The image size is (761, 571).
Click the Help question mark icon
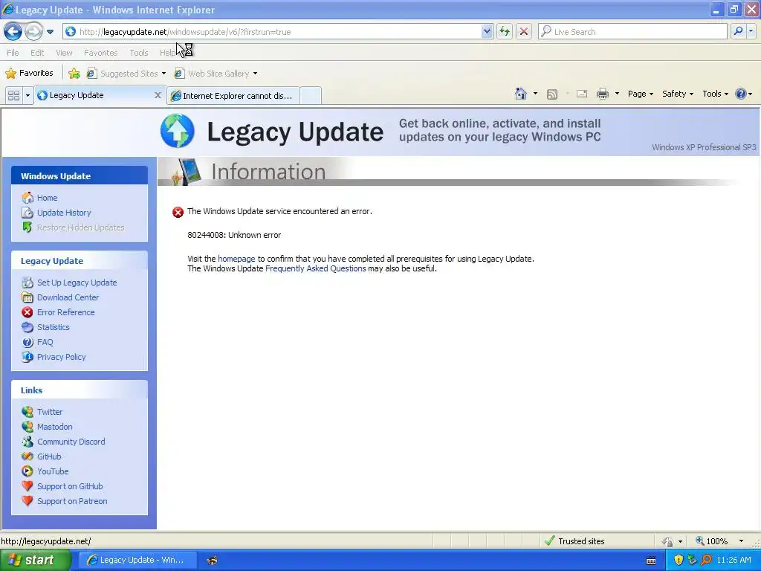coord(741,94)
